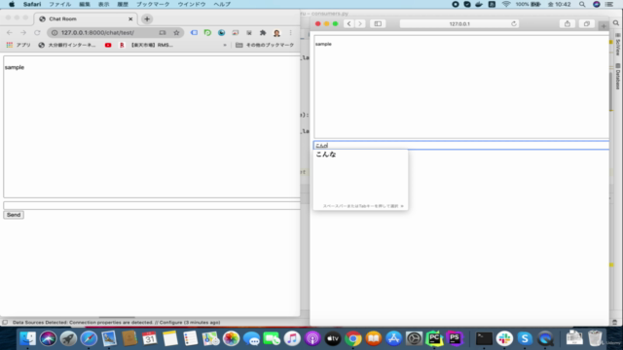Open the ヘルプ menu
The image size is (623, 350).
[222, 4]
